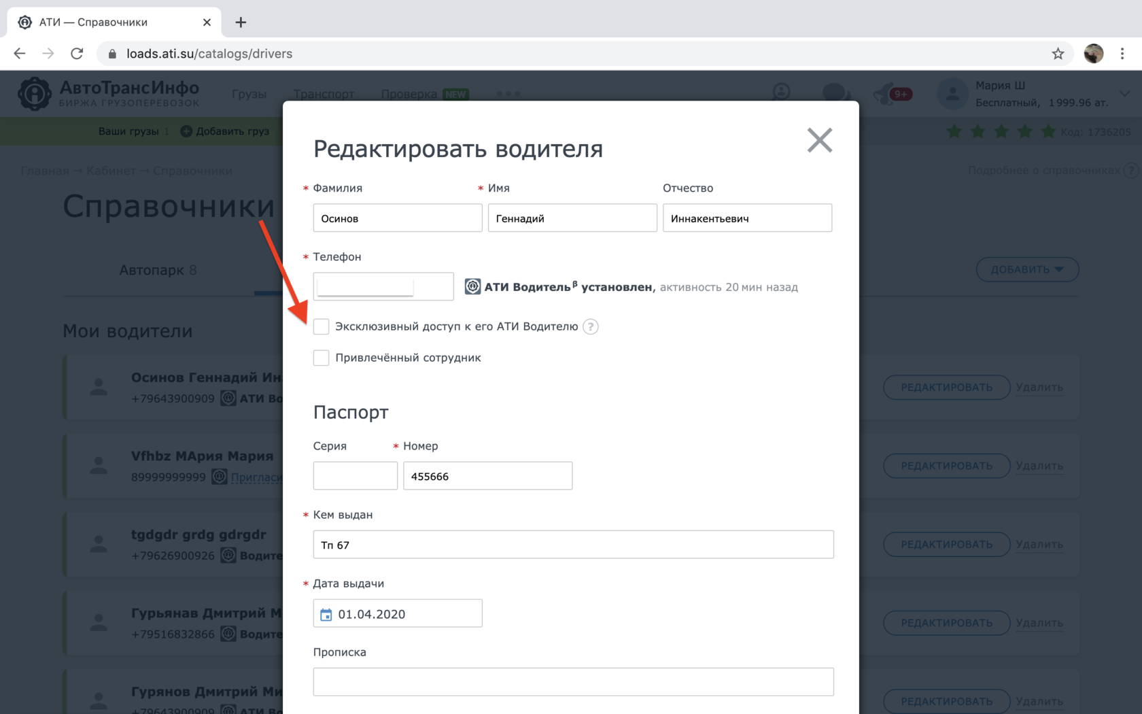Image resolution: width=1142 pixels, height=714 pixels.
Task: Enable Эксклюзивный доступ к его АТИ Водителю checkbox
Action: (x=321, y=326)
